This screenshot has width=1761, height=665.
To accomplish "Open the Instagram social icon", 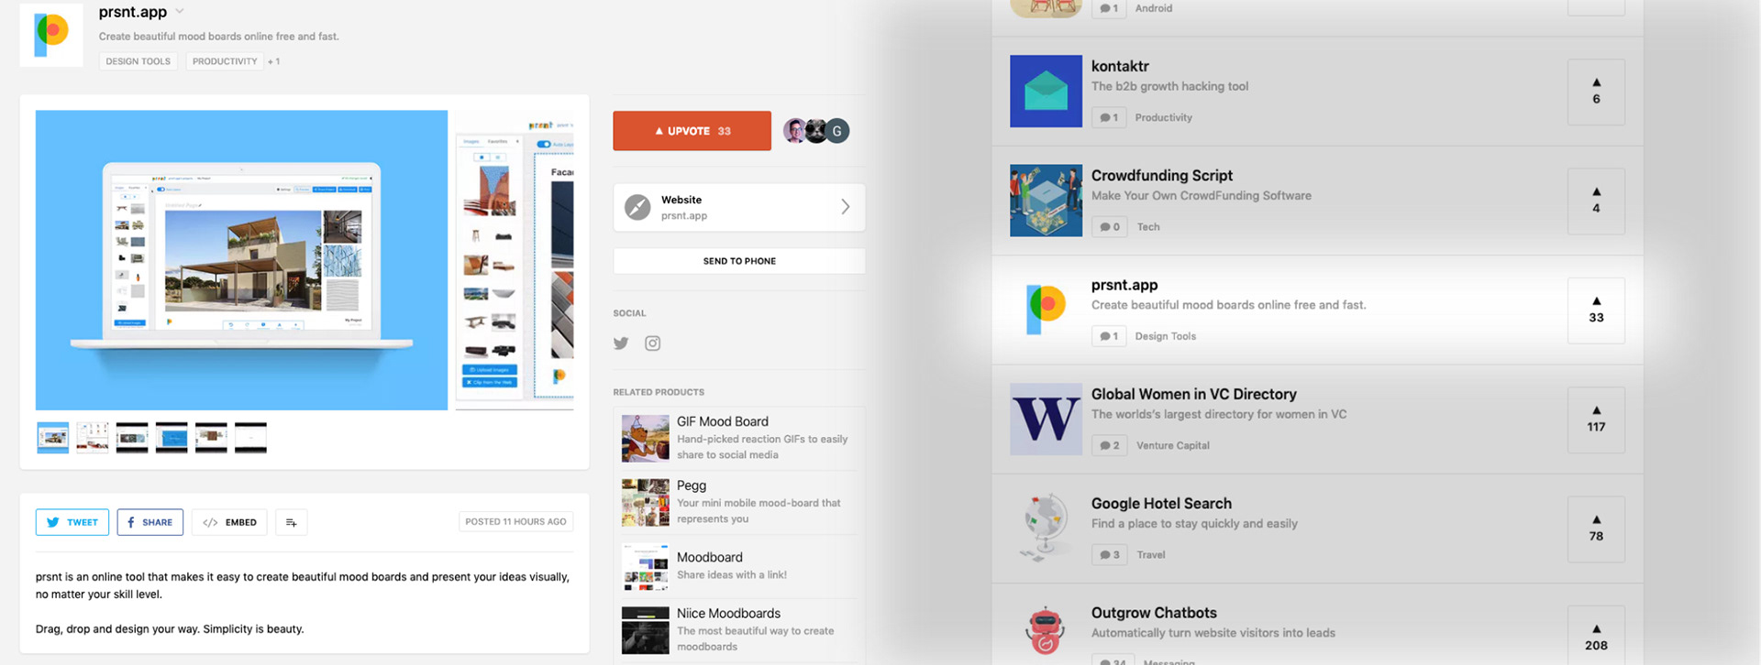I will point(653,343).
